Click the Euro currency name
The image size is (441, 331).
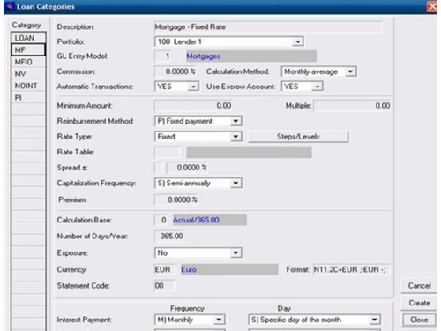pos(189,269)
